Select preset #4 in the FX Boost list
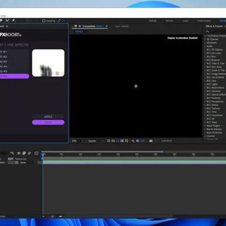Image resolution: width=226 pixels, height=226 pixels. tap(14, 67)
